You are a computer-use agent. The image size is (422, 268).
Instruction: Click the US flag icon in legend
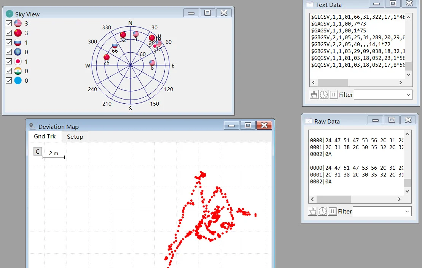tap(18, 24)
